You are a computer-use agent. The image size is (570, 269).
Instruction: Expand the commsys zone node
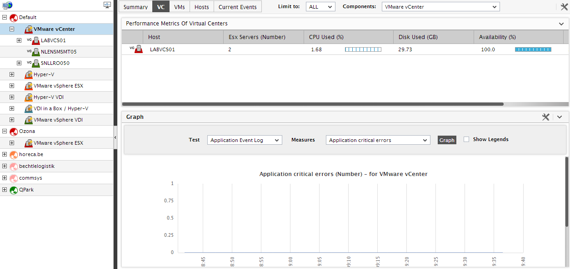point(5,178)
